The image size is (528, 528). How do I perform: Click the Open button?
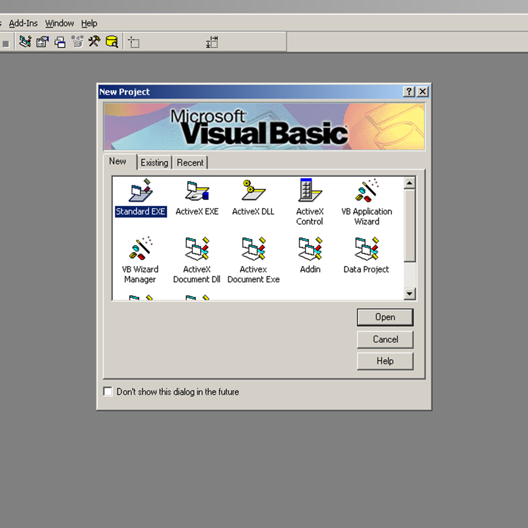point(385,317)
